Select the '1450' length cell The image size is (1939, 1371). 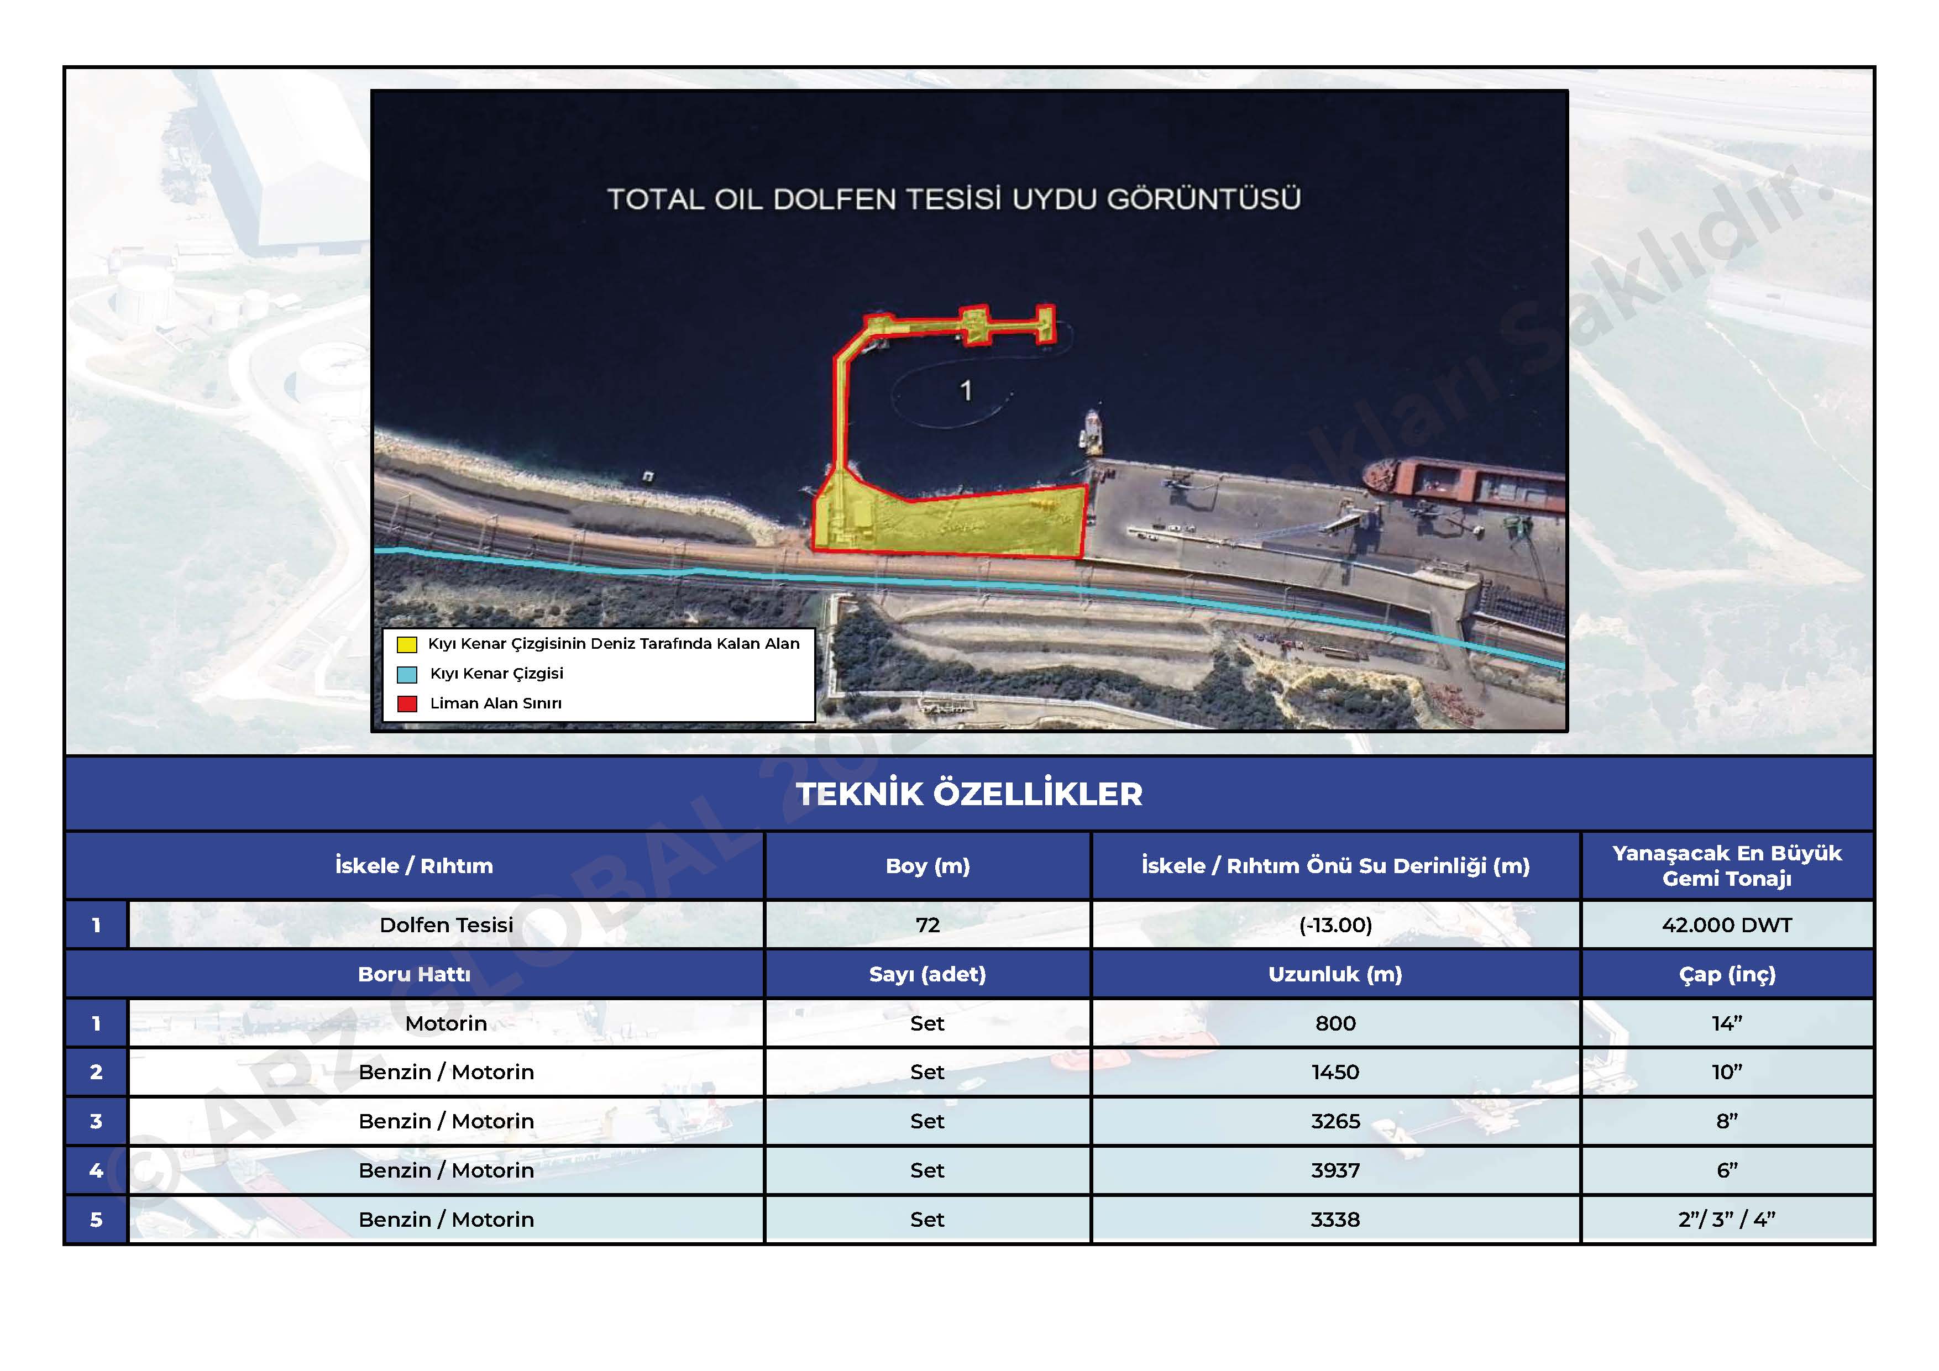pyautogui.click(x=1335, y=1072)
